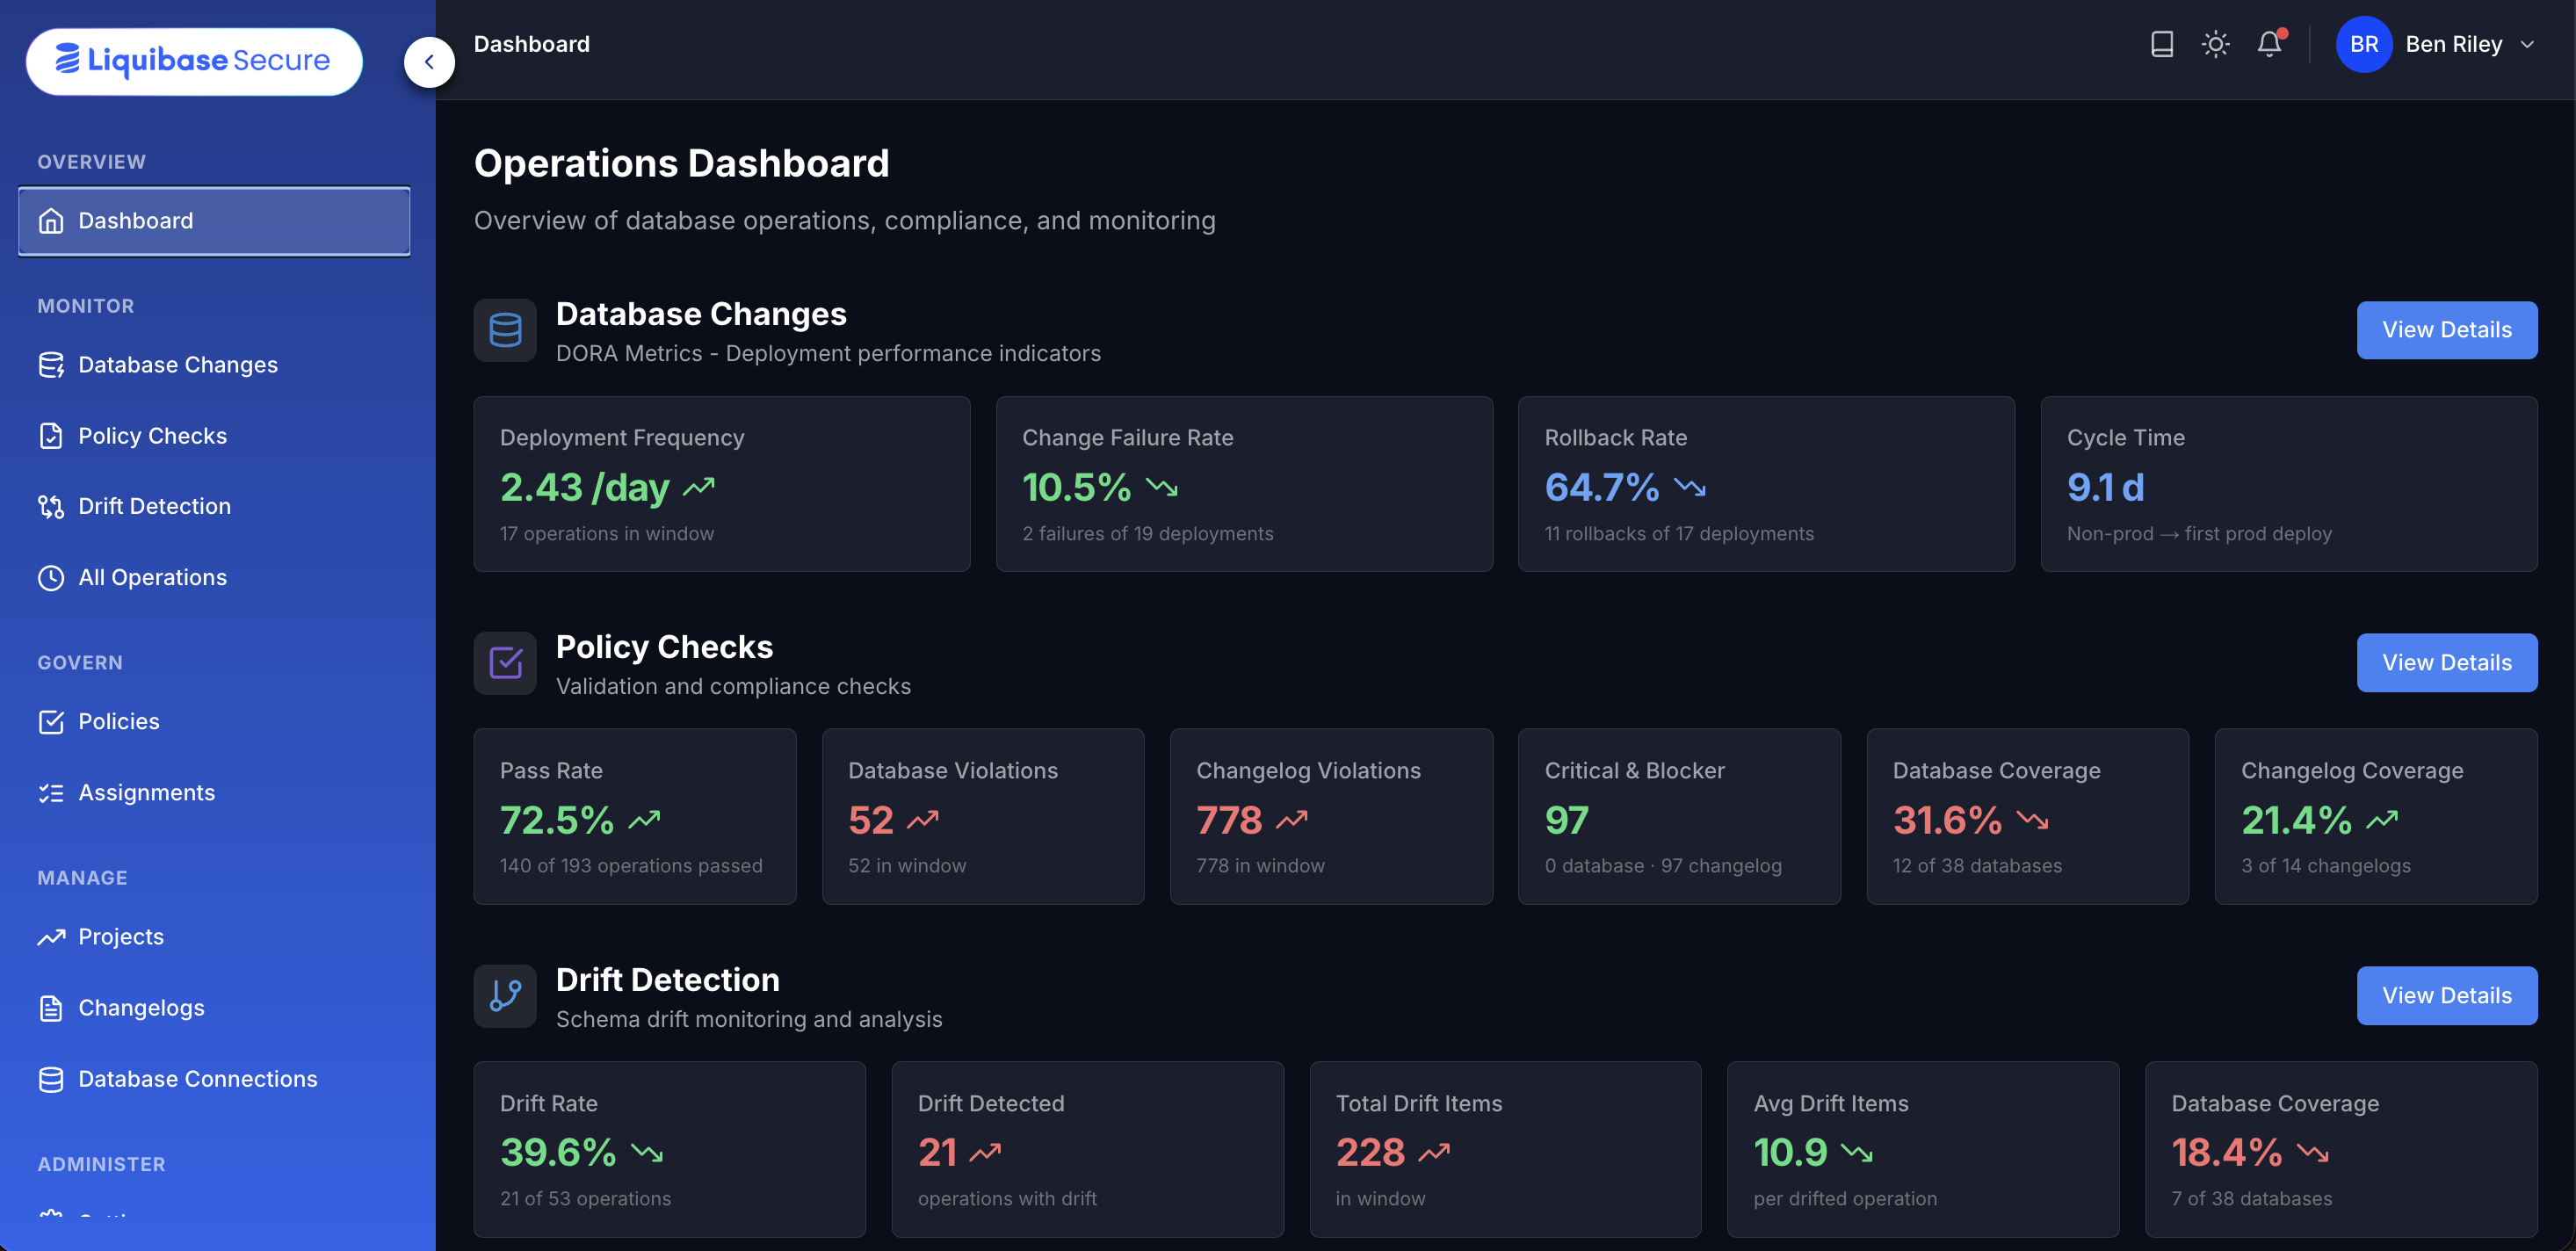Click the Liquibase Secure logo
Screen dimensions: 2576x1251
click(194, 61)
